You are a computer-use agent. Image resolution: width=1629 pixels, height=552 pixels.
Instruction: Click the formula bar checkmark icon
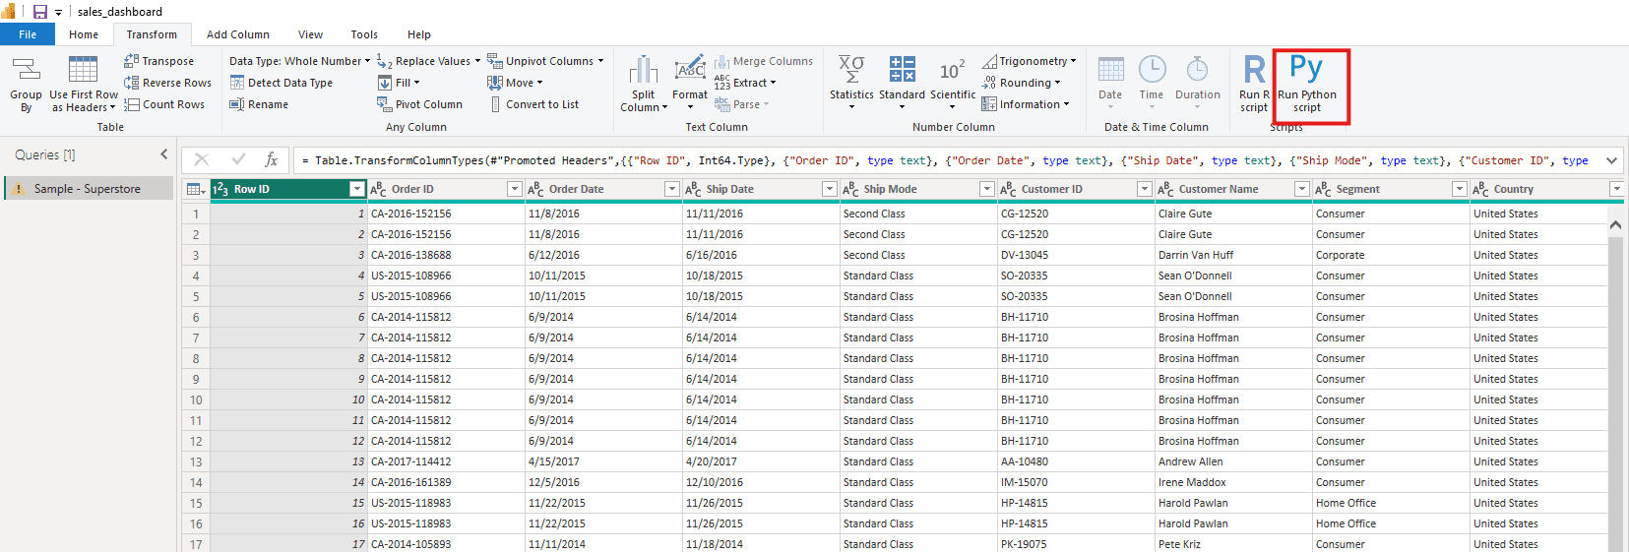coord(238,159)
